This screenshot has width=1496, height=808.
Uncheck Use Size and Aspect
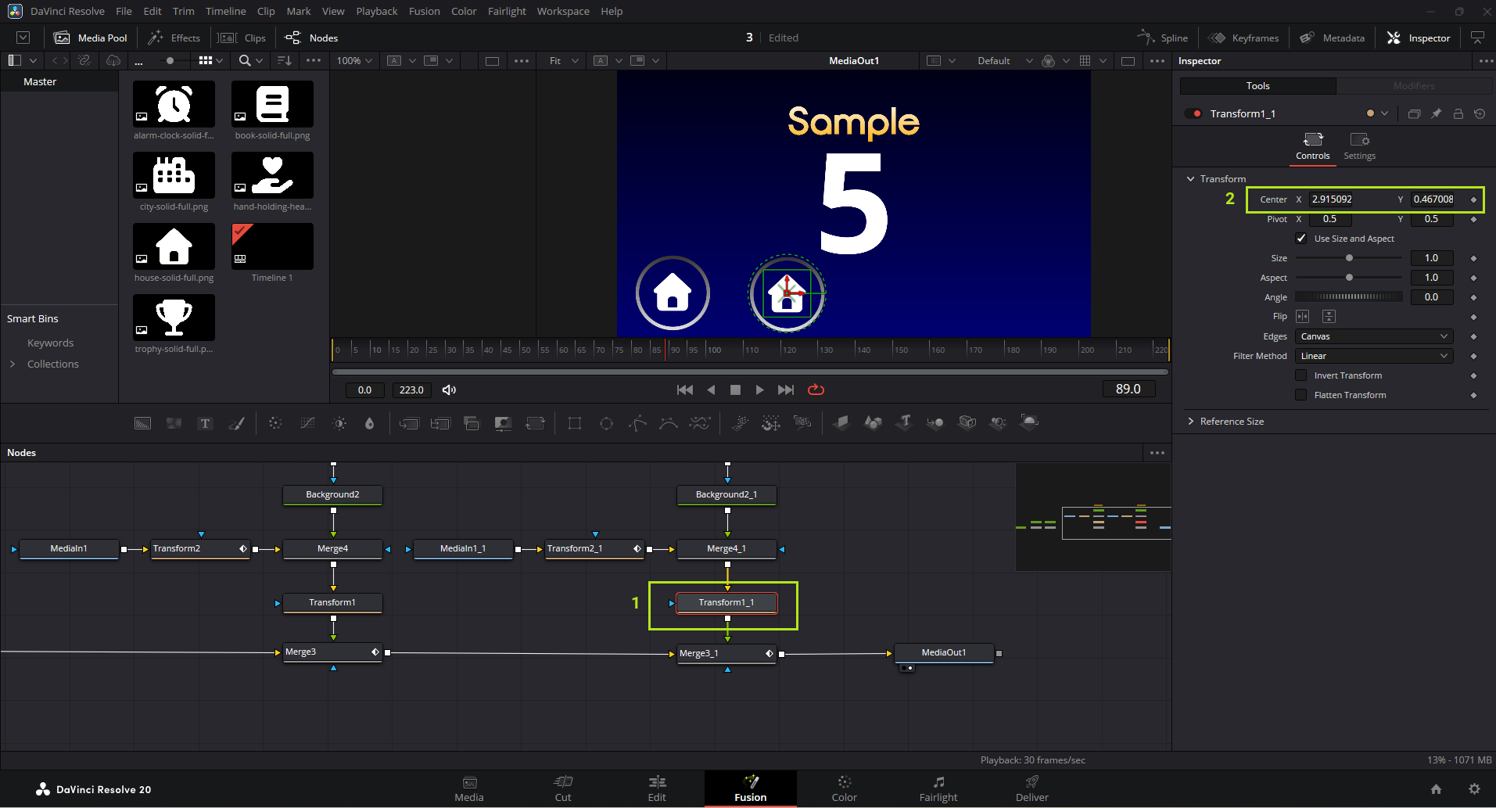(1301, 239)
